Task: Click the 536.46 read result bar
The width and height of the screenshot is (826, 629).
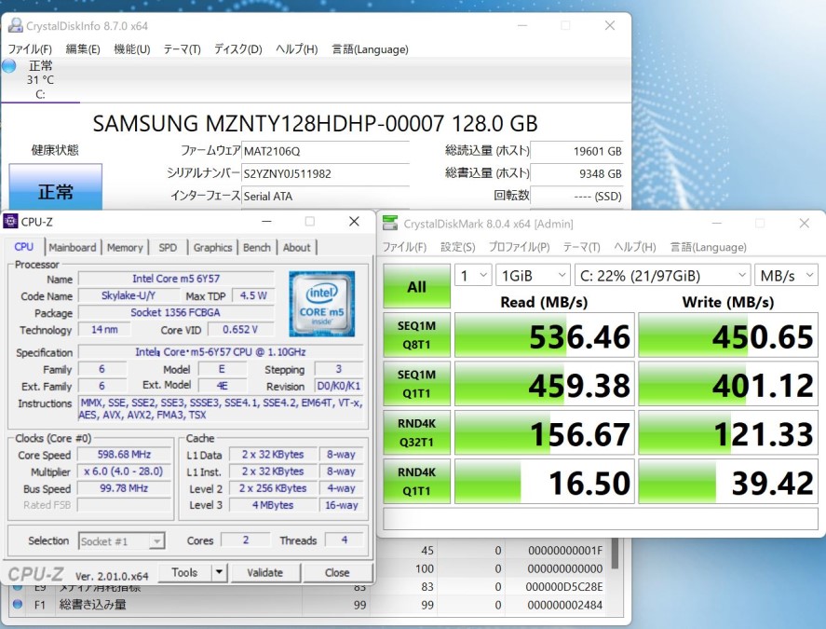Action: point(544,335)
